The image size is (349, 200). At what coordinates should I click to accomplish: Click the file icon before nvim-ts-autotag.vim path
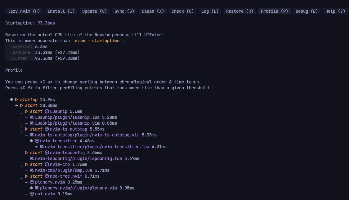pos(32,135)
